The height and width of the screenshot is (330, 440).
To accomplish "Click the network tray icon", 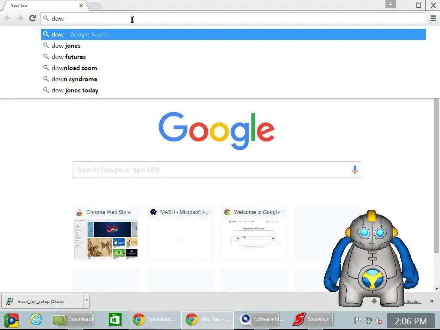I will [368, 320].
